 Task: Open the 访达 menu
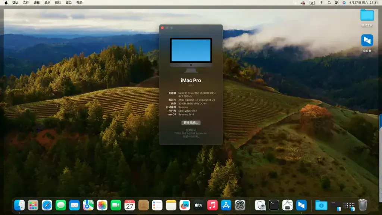pos(15,3)
